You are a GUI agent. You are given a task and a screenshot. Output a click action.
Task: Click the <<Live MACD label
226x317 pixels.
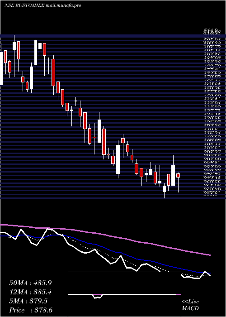pyautogui.click(x=190, y=305)
